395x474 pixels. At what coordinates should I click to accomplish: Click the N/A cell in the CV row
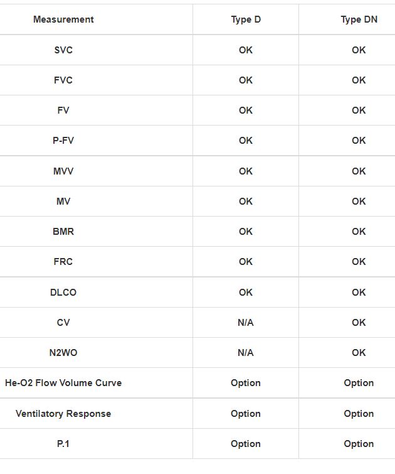point(246,322)
